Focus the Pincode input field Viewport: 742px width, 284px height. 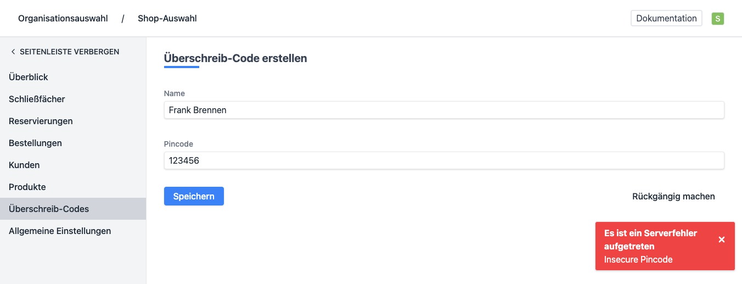(444, 160)
